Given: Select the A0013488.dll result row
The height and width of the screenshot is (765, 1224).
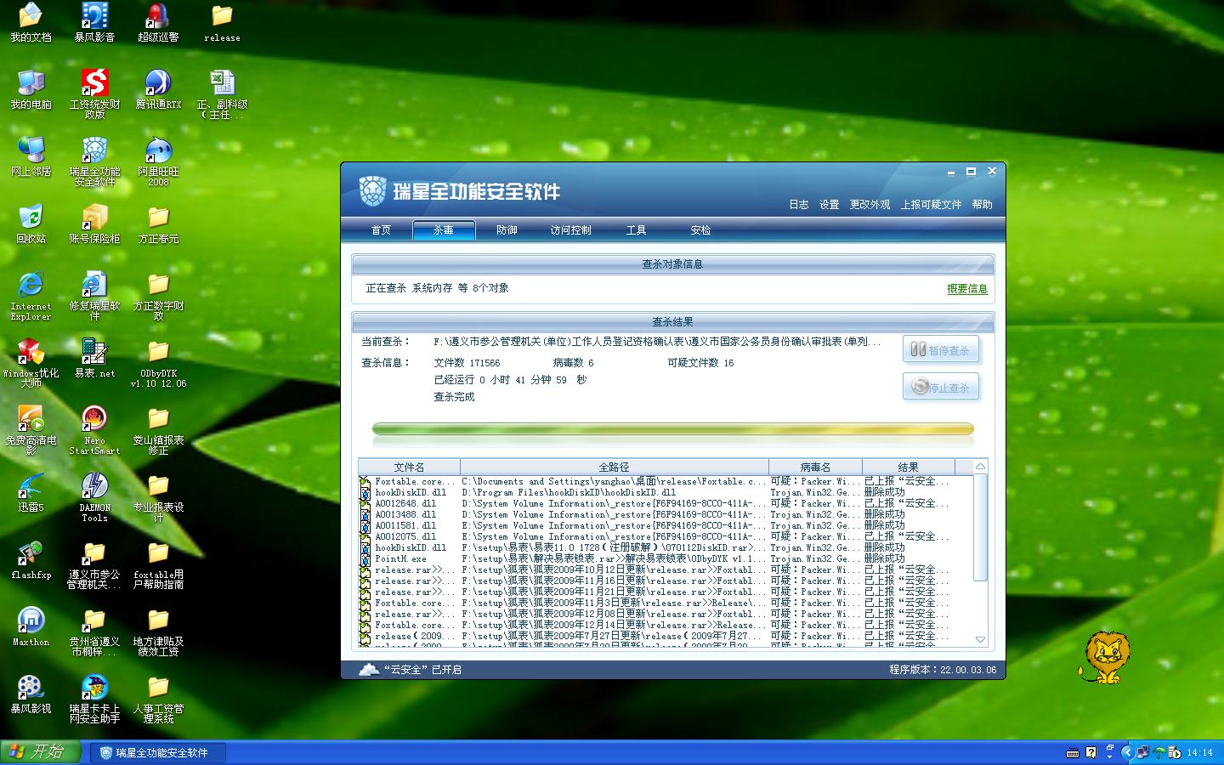Looking at the screenshot, I should click(x=665, y=515).
